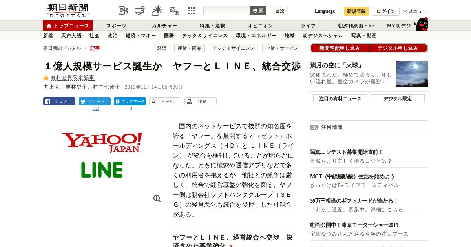Select 地域 in the sub-navigation
This screenshot has width=471, height=247.
290,36
